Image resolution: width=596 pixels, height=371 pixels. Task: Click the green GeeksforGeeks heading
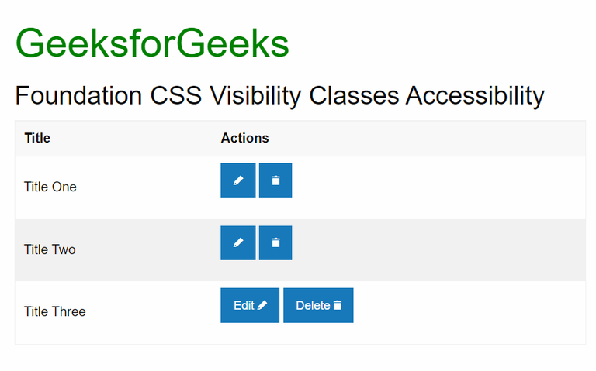[152, 43]
